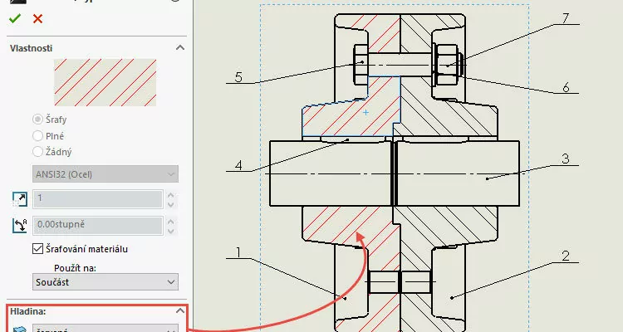Click the layer icon under Hladina

click(x=19, y=329)
